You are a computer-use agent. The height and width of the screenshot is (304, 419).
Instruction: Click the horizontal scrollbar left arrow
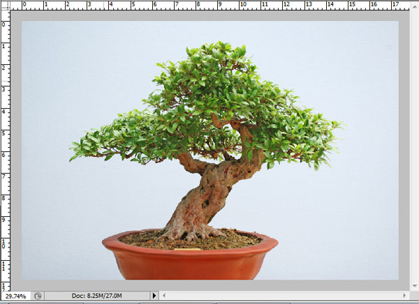click(x=164, y=296)
